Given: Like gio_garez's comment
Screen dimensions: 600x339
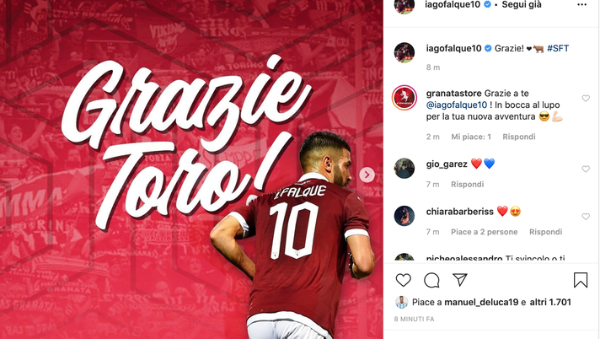Looking at the screenshot, I should pyautogui.click(x=586, y=169).
